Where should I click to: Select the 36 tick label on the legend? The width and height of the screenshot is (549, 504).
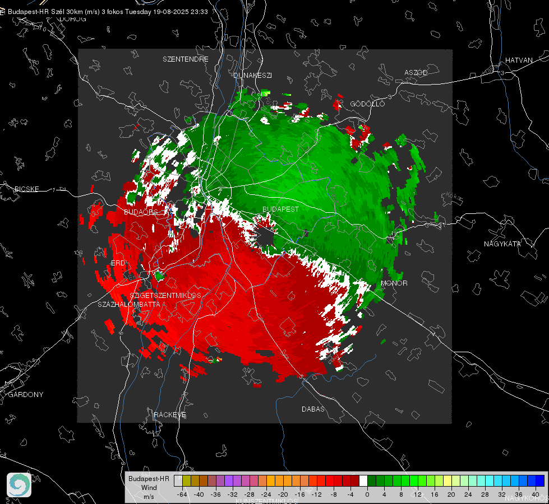(518, 494)
